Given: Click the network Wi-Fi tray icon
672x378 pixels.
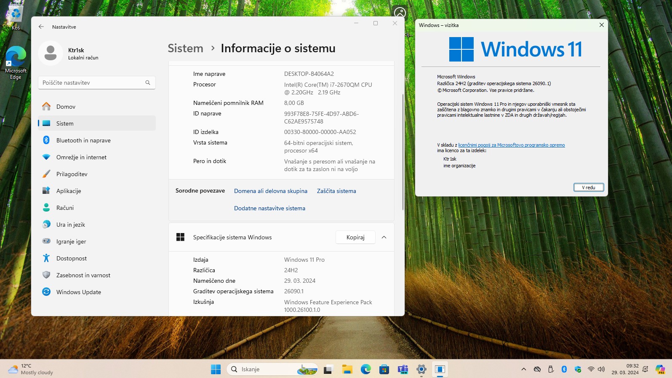Looking at the screenshot, I should (x=591, y=369).
